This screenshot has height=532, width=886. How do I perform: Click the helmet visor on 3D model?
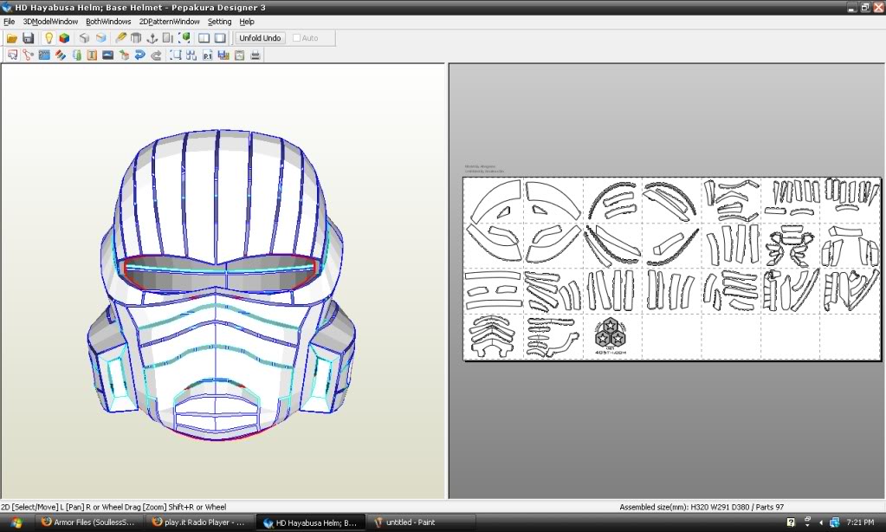(x=219, y=273)
